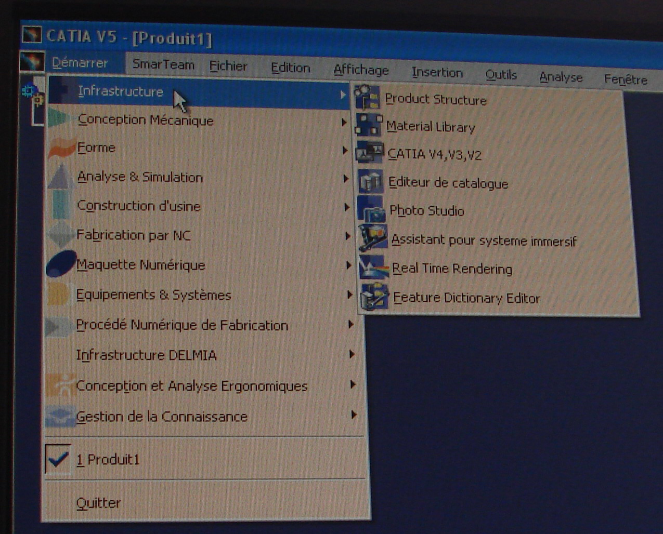Select the Editeur de catalogue icon
This screenshot has width=663, height=534.
(370, 181)
